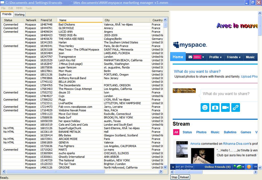Open the Music nav item
Viewport: 262px width, 180px height.
[250, 57]
